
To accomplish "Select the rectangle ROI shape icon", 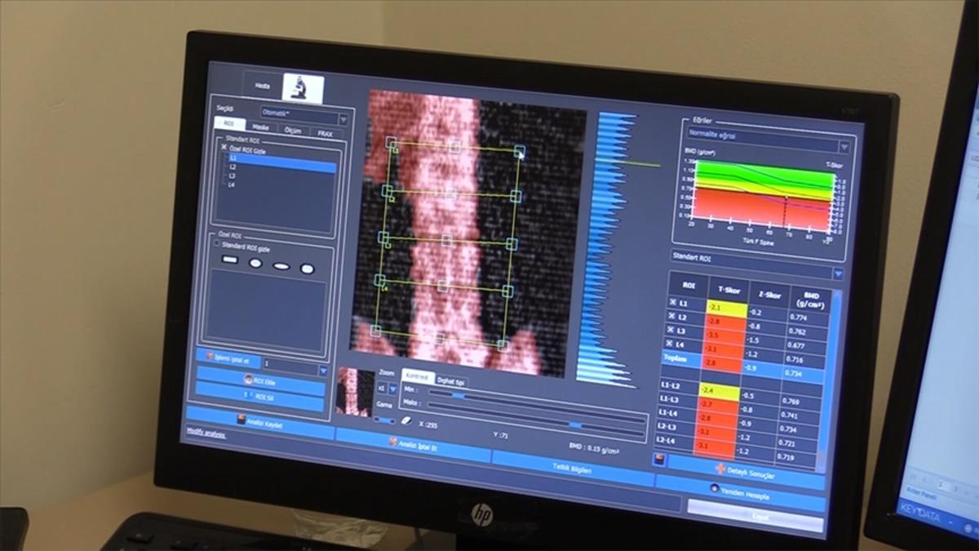I will [229, 260].
